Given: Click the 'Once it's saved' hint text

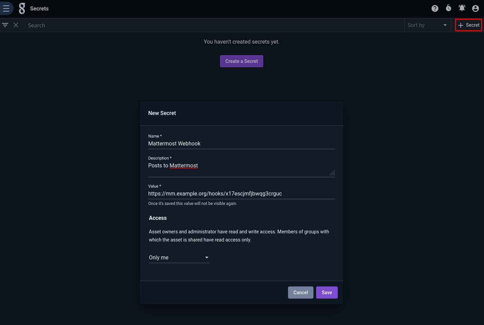Looking at the screenshot, I should pos(193,204).
